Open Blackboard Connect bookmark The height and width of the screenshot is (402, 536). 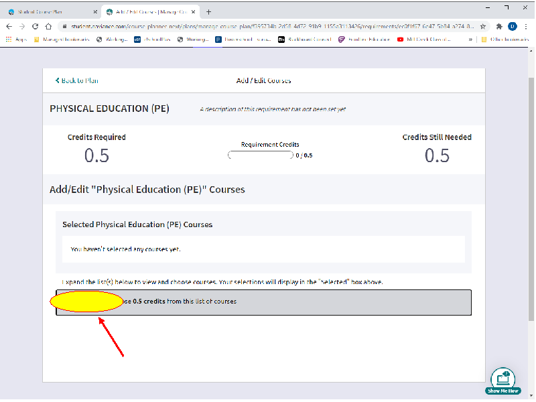pyautogui.click(x=305, y=40)
